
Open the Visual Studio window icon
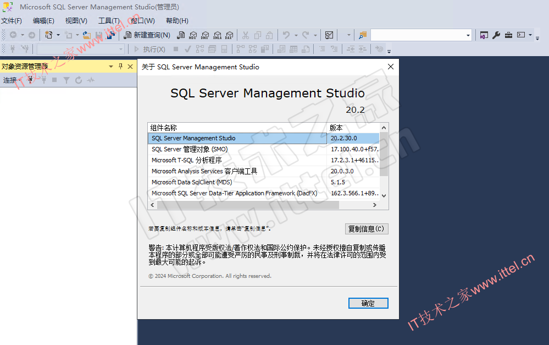(x=484, y=35)
